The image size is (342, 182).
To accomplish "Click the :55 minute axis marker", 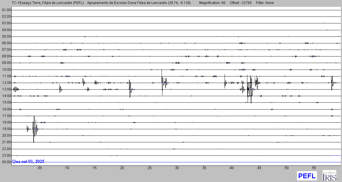I will click(313, 168).
